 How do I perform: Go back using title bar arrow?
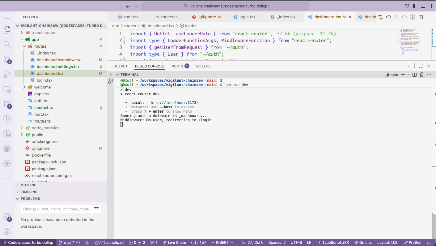(129, 6)
